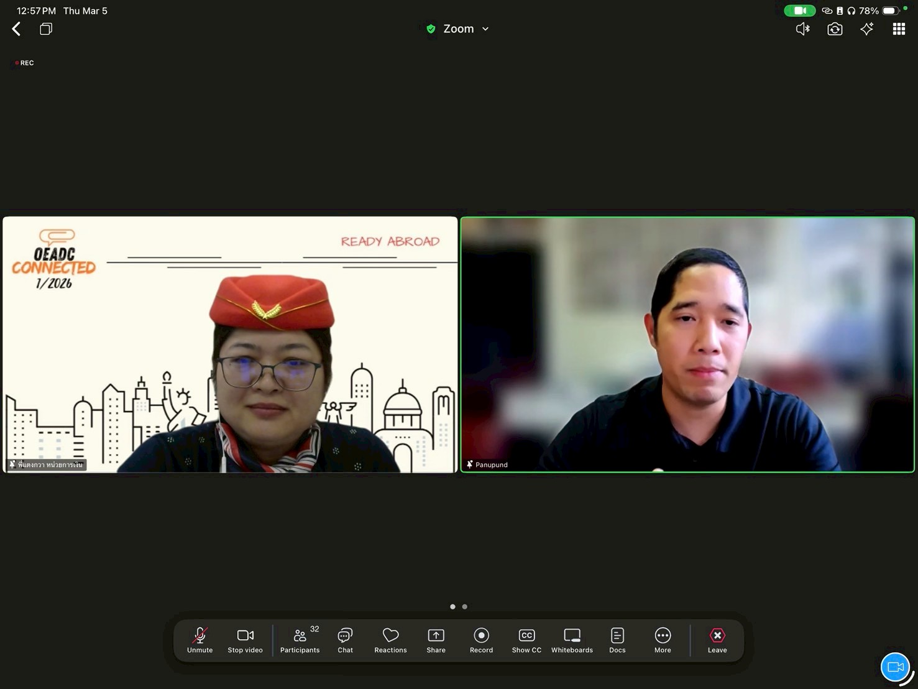Open Whiteboards
This screenshot has width=918, height=689.
(572, 640)
